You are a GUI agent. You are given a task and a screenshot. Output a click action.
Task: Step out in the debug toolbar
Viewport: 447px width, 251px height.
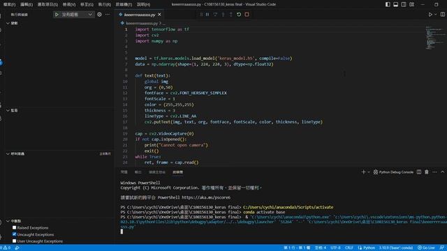click(x=231, y=14)
